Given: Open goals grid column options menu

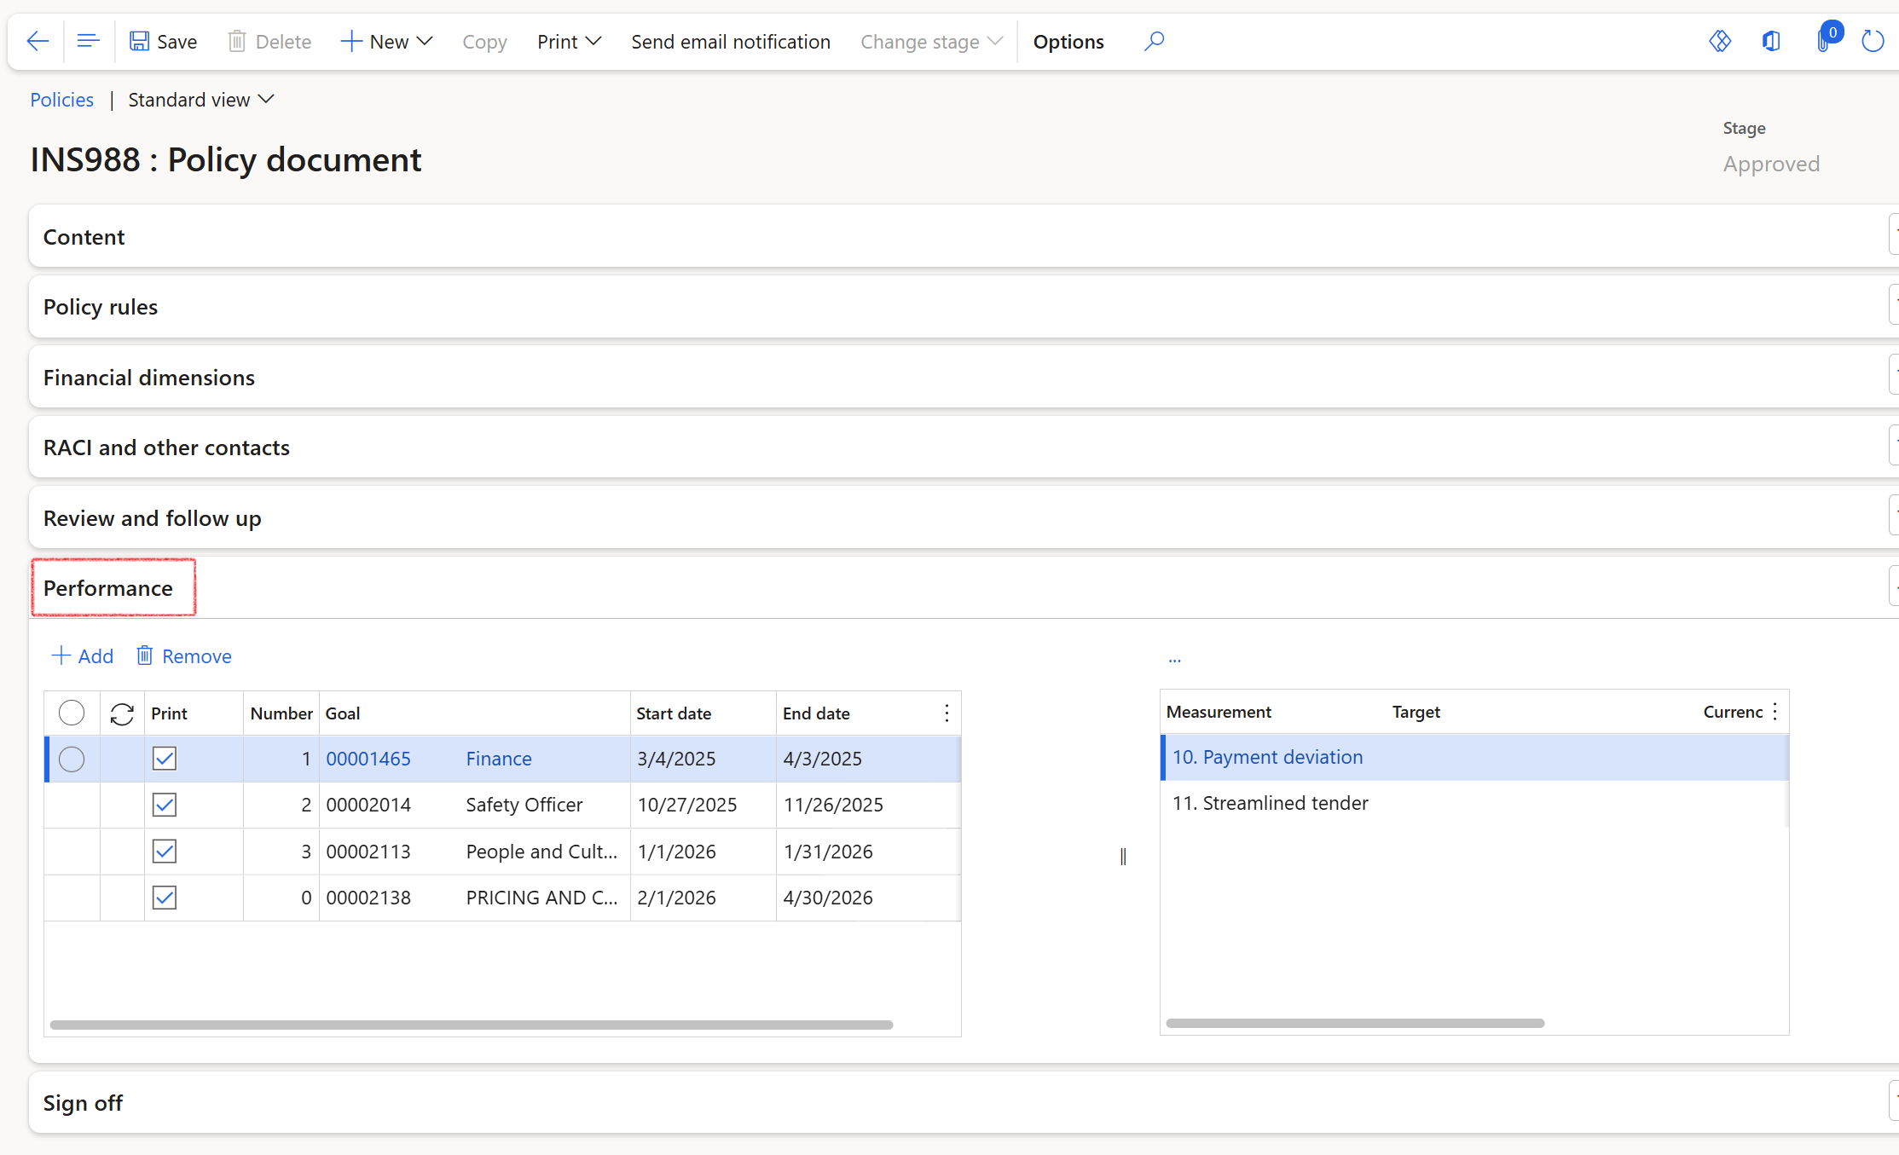Looking at the screenshot, I should 947,713.
